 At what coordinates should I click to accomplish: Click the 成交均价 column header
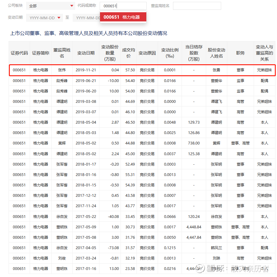(129, 53)
